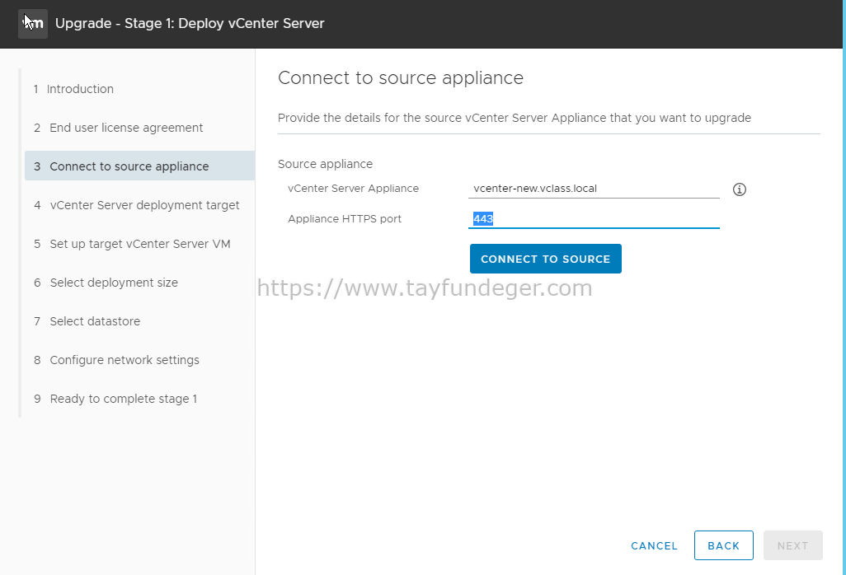Click the CANCEL button
The height and width of the screenshot is (575, 846).
(654, 546)
